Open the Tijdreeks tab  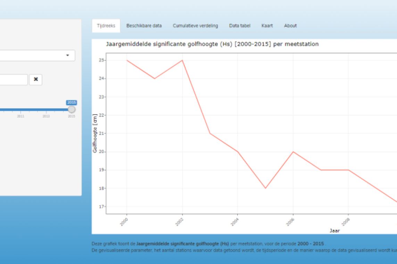(x=106, y=26)
